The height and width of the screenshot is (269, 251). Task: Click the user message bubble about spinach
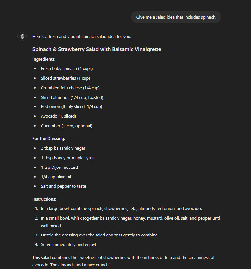click(176, 17)
